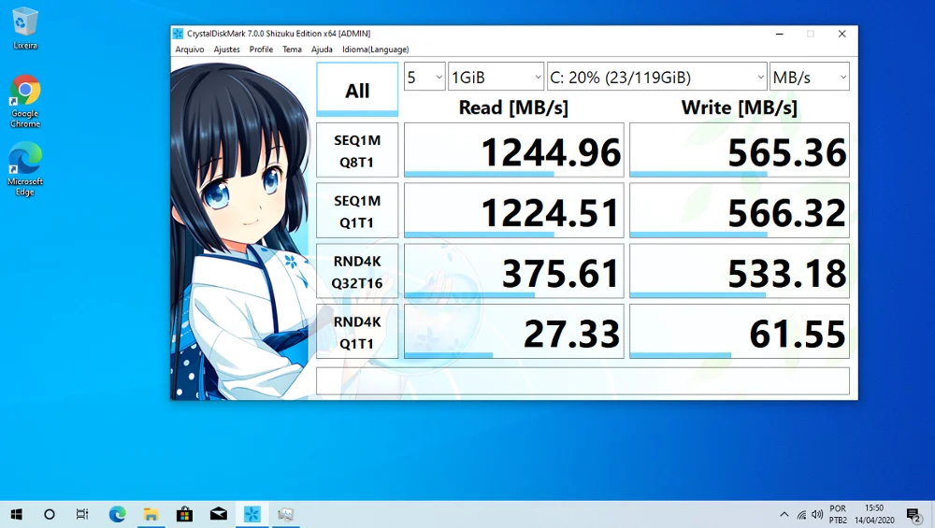Open the Idioma(Language) menu
Screen dimensions: 935x528
[376, 50]
